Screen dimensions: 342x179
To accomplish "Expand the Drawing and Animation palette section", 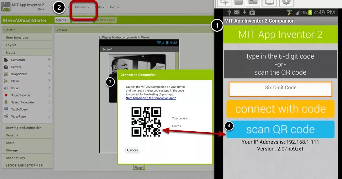I will click(27, 128).
